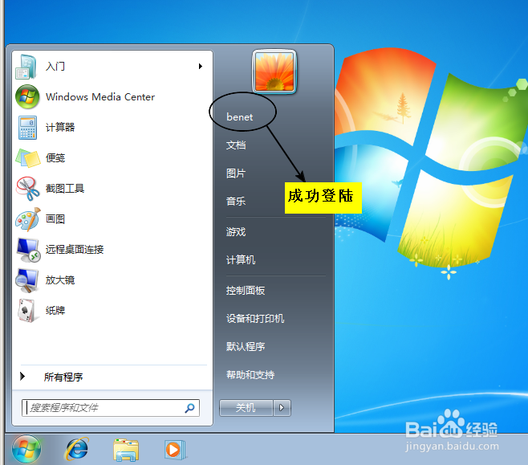Open 帮助和支持 (Help and Support)

click(x=250, y=375)
